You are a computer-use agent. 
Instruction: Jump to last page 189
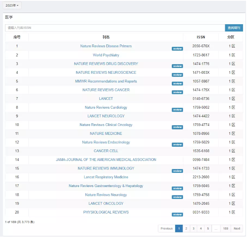pos(226,229)
